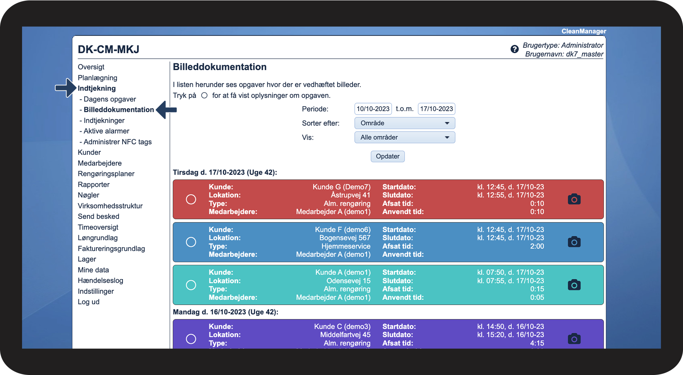The width and height of the screenshot is (683, 375).
Task: Select the radio circle for Kunde F
Action: coord(191,242)
